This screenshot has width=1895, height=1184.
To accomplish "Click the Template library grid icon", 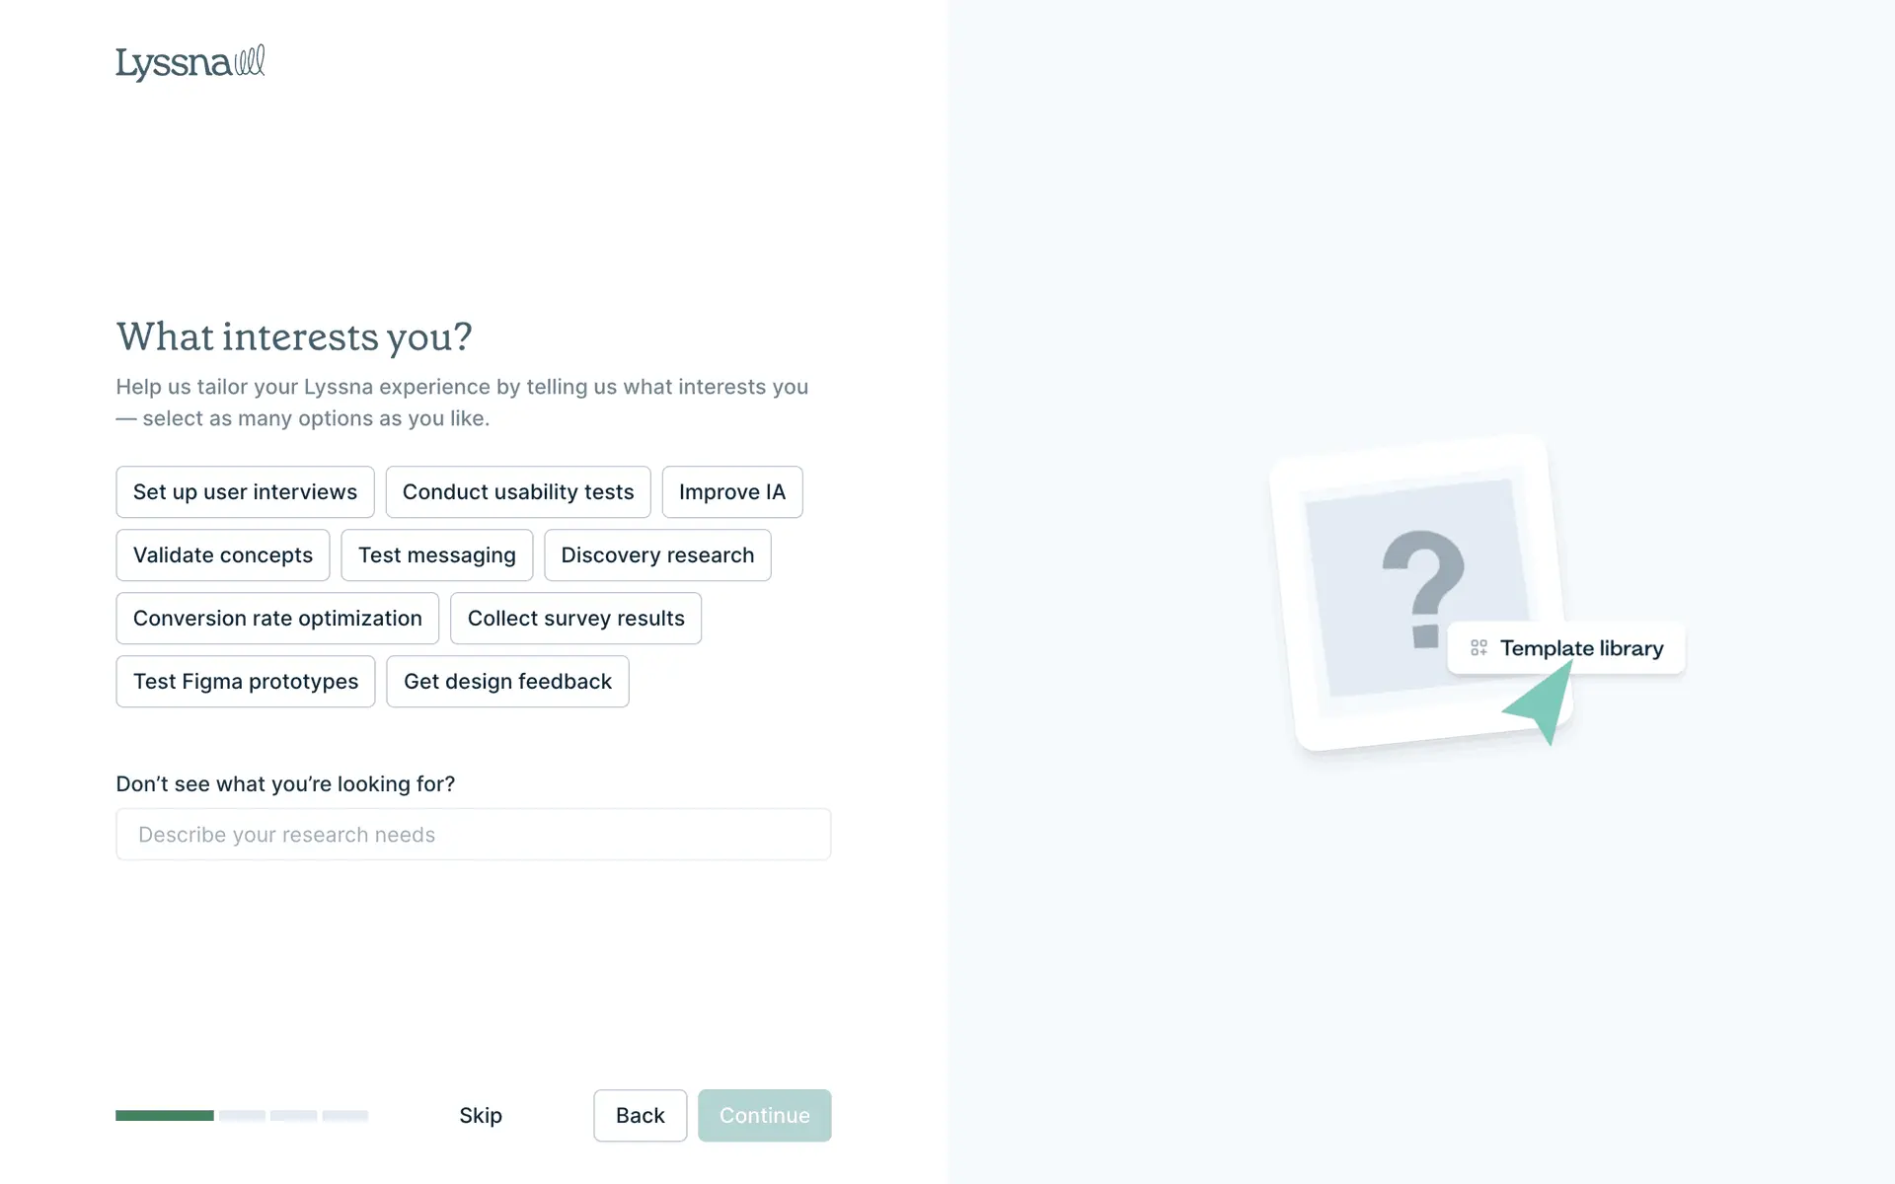I will (1478, 648).
